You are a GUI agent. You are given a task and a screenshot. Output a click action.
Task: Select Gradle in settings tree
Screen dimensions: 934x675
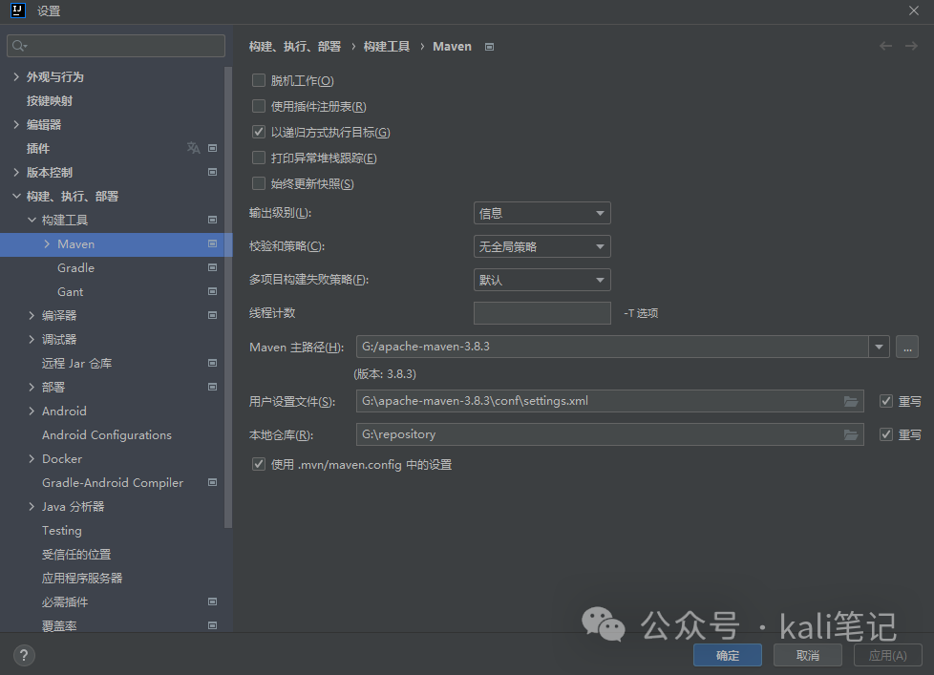(75, 268)
